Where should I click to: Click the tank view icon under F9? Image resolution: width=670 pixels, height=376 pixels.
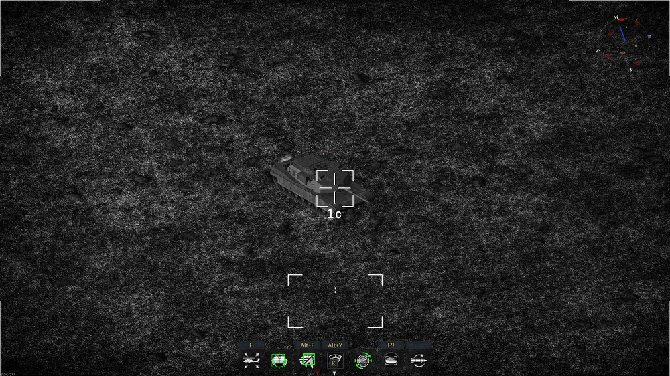click(x=391, y=361)
